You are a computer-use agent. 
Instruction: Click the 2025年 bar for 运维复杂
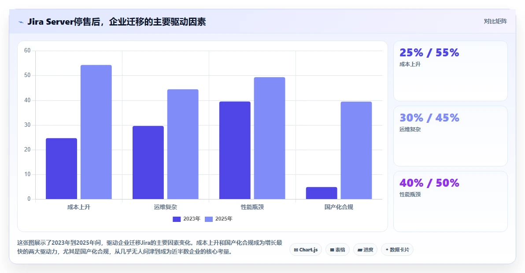click(x=183, y=144)
